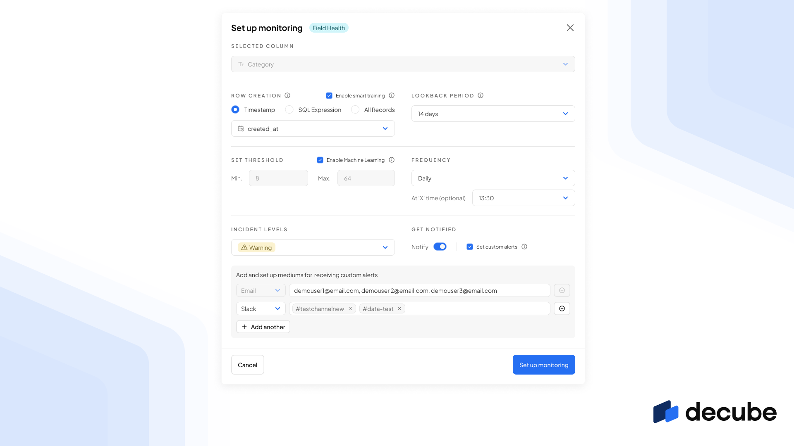Click the "FREQUENCY" heading
Viewport: 794px width, 446px height.
[431, 160]
